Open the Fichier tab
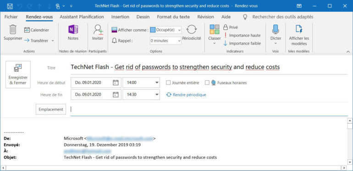 point(11,17)
